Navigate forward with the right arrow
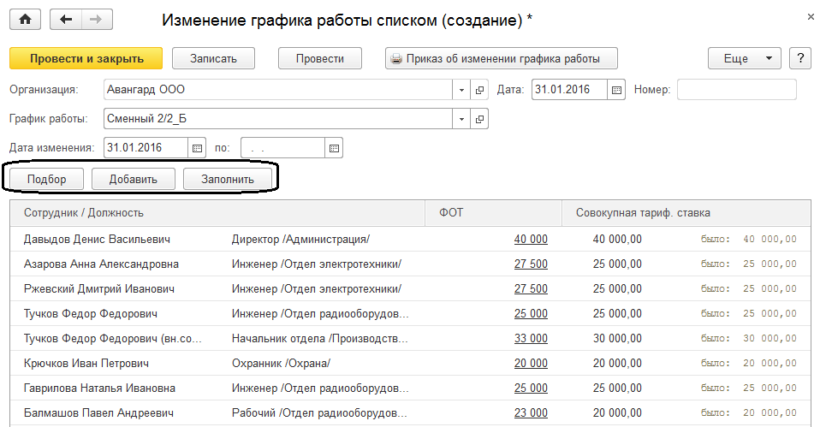The width and height of the screenshot is (826, 427). (x=96, y=20)
